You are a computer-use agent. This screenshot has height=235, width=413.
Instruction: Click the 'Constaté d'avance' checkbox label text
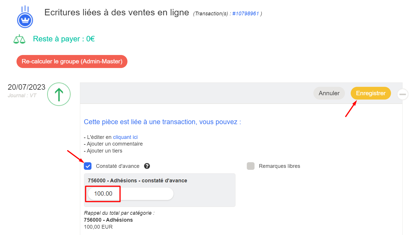tap(118, 166)
